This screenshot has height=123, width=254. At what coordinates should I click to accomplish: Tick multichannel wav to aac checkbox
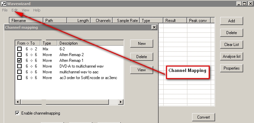(19, 72)
